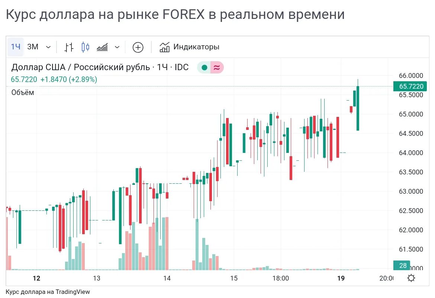Click the plus compare symbol icon
Image resolution: width=435 pixels, height=298 pixels.
click(x=138, y=48)
